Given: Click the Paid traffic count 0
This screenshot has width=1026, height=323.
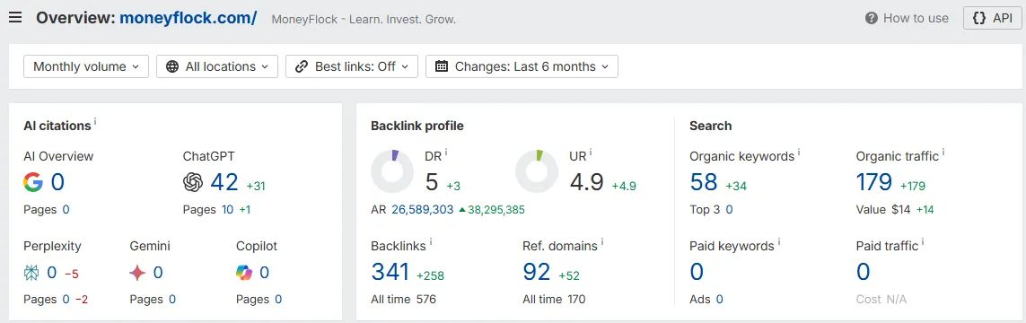Looking at the screenshot, I should pos(863,272).
